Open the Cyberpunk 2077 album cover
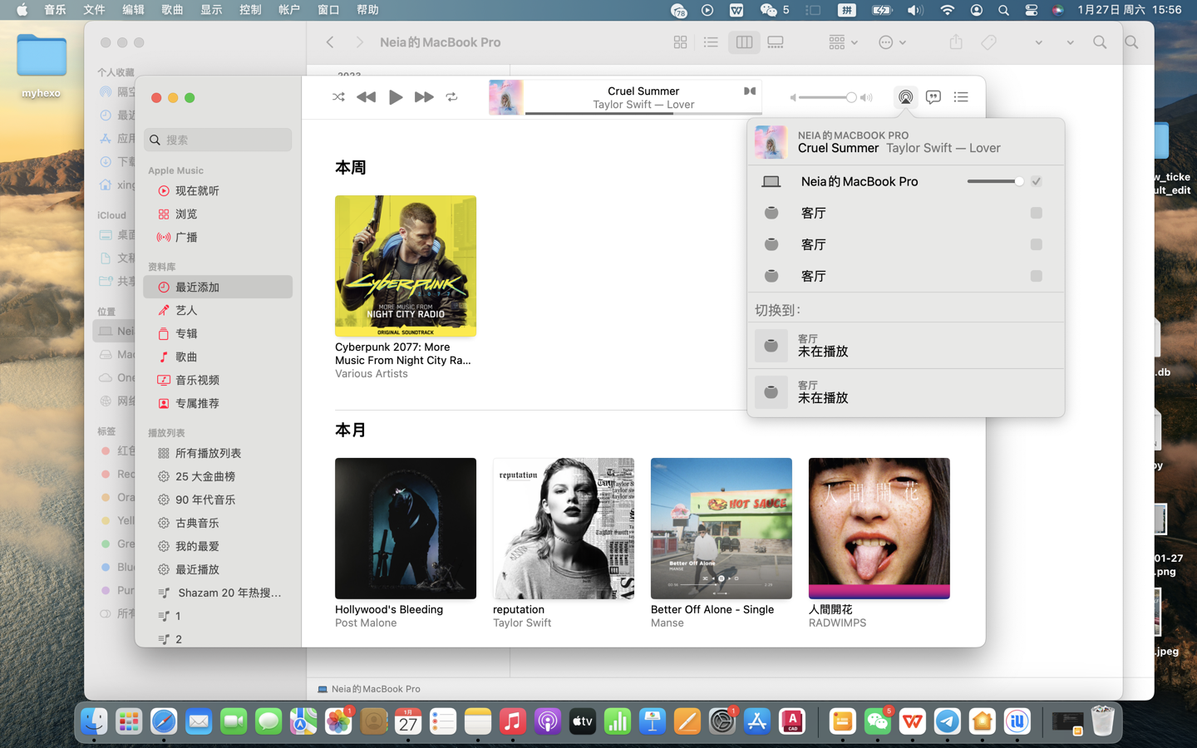 coord(406,266)
